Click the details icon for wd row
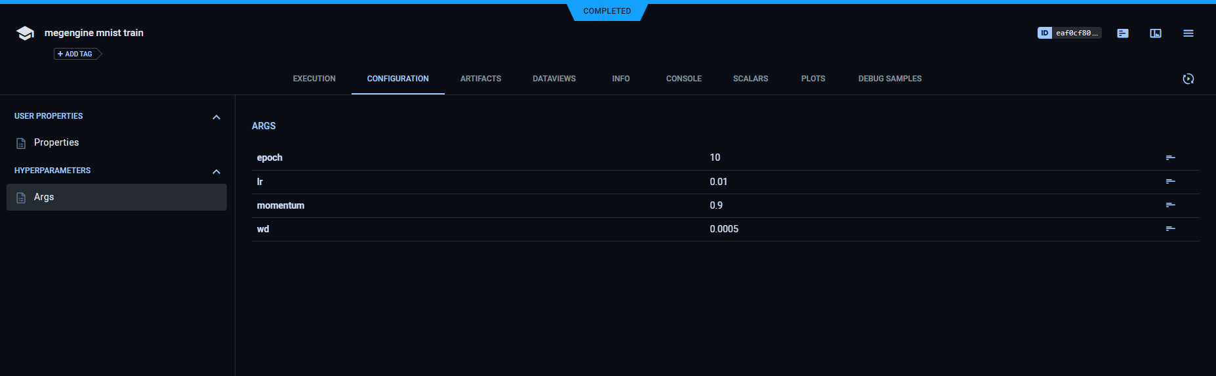 (1170, 229)
